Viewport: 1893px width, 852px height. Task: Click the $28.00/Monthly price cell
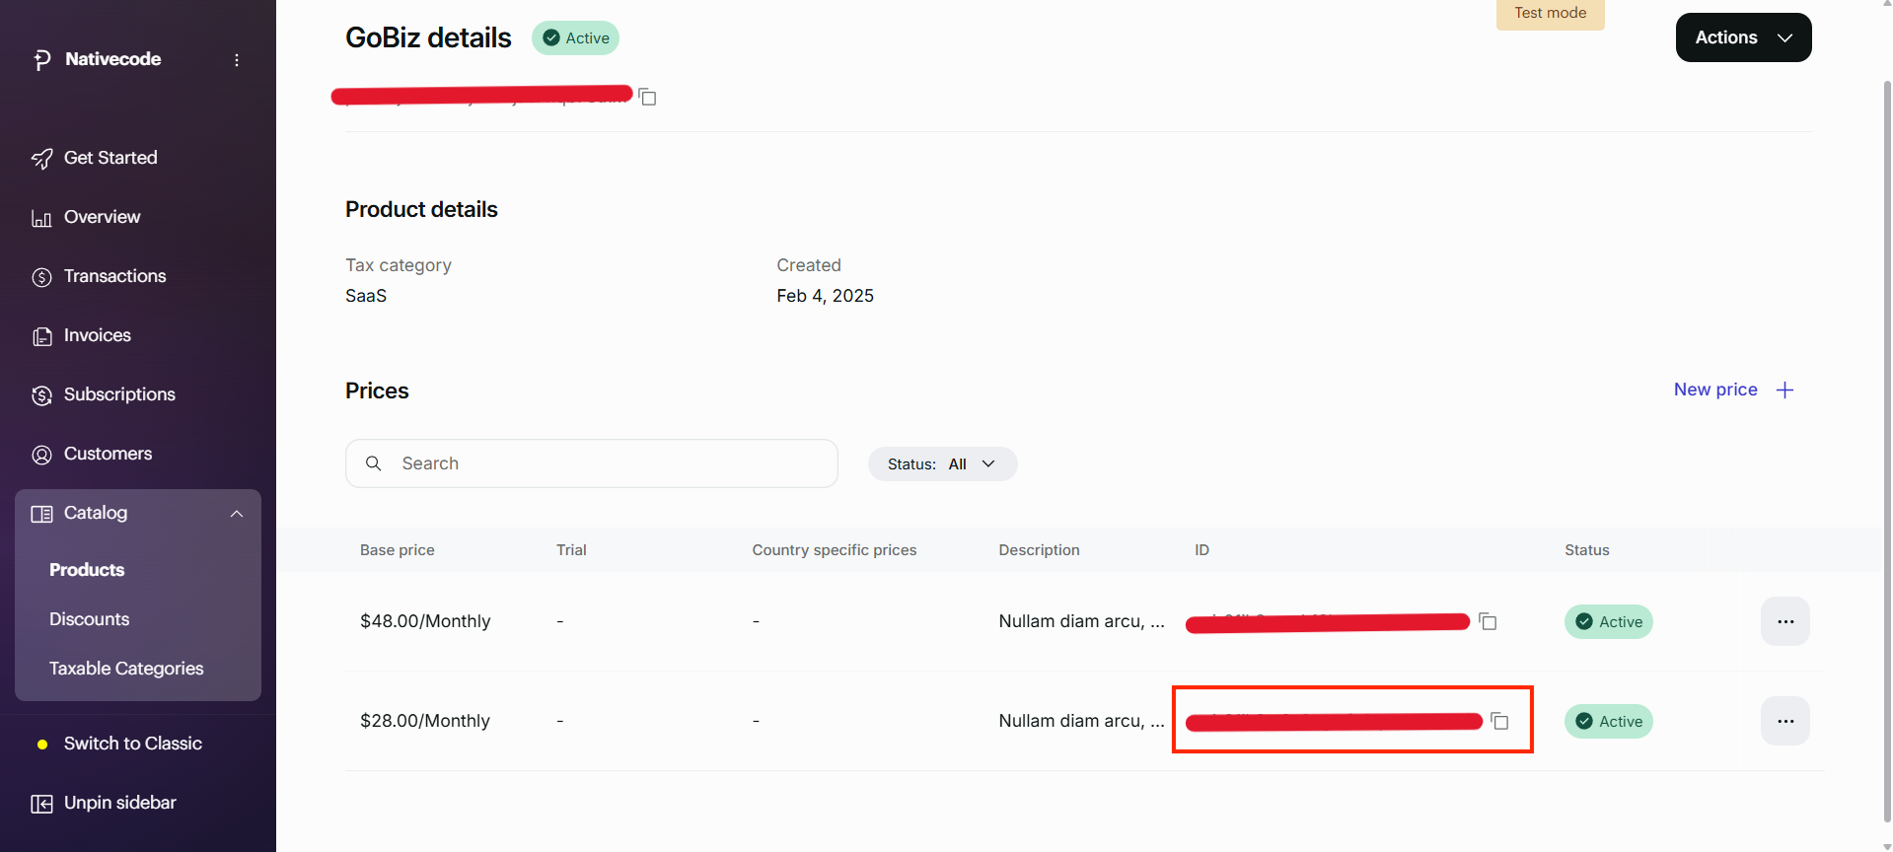(x=425, y=721)
